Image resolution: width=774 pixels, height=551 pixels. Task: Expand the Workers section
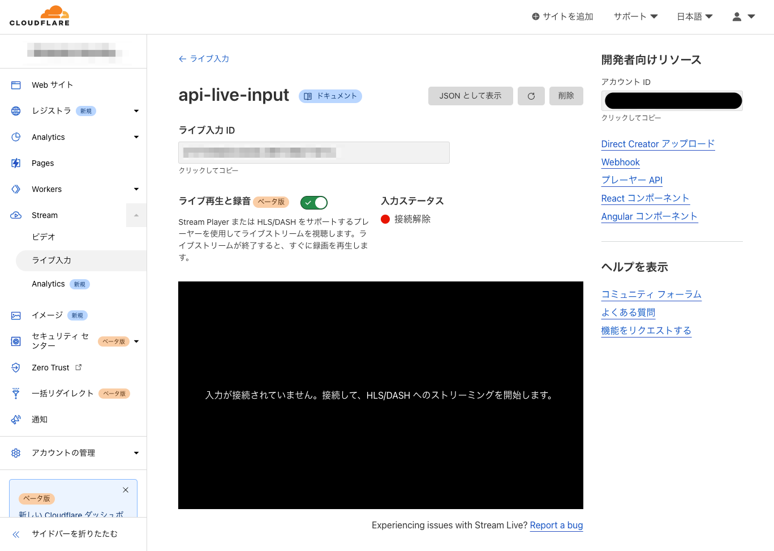[136, 189]
